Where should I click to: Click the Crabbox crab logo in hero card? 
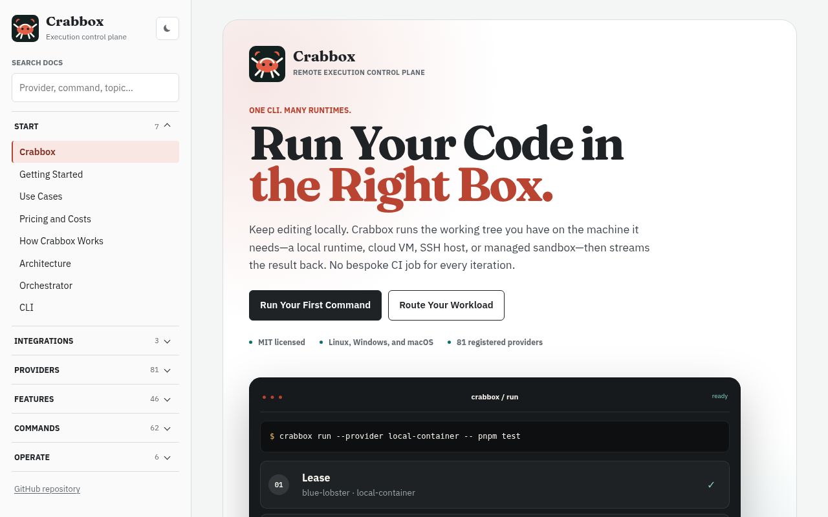tap(267, 64)
